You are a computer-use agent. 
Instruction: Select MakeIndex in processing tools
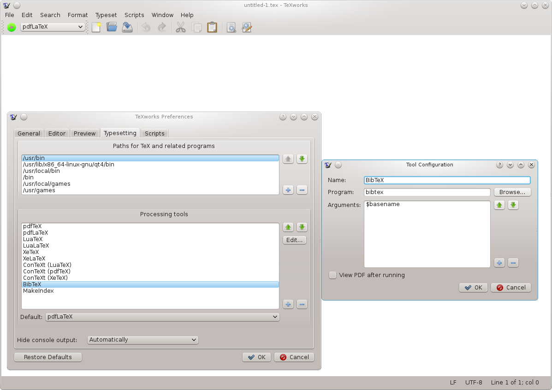(x=150, y=291)
